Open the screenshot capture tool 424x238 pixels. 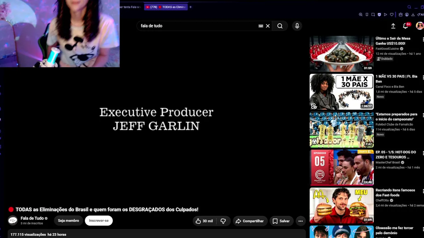pyautogui.click(x=373, y=15)
